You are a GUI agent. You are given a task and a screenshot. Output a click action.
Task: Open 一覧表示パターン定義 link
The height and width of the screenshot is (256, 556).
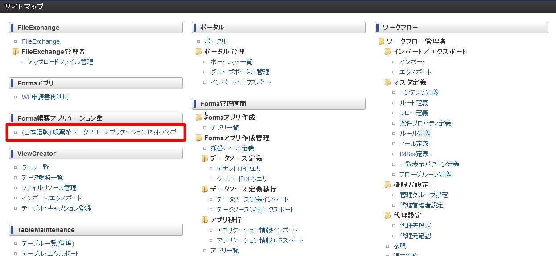tap(429, 164)
